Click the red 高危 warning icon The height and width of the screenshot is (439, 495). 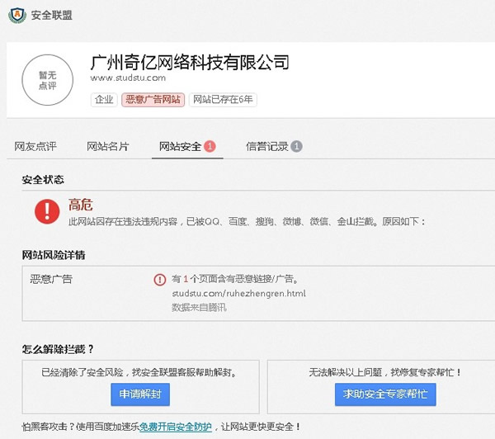pos(46,211)
